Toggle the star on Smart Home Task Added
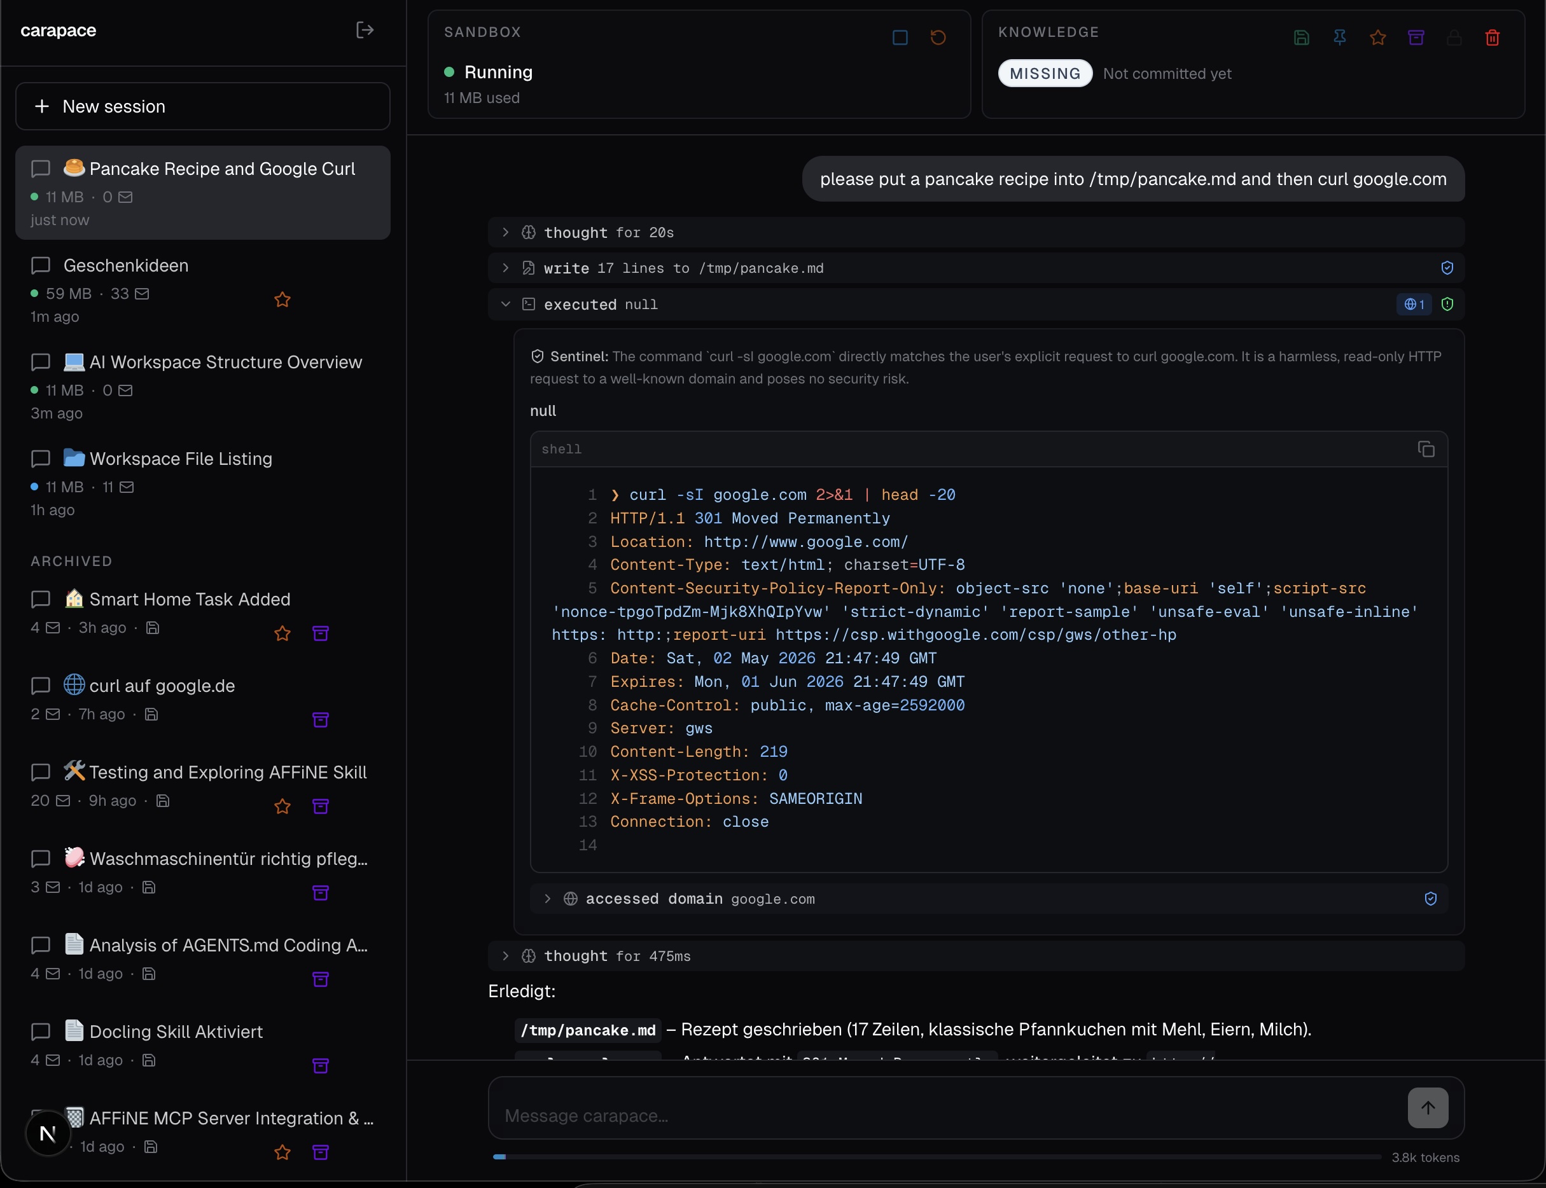 282,633
